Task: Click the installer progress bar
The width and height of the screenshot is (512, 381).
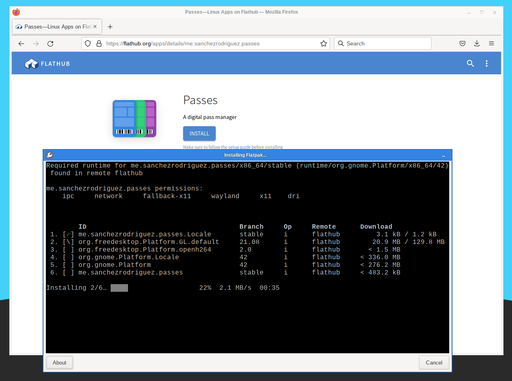Action: (x=119, y=288)
